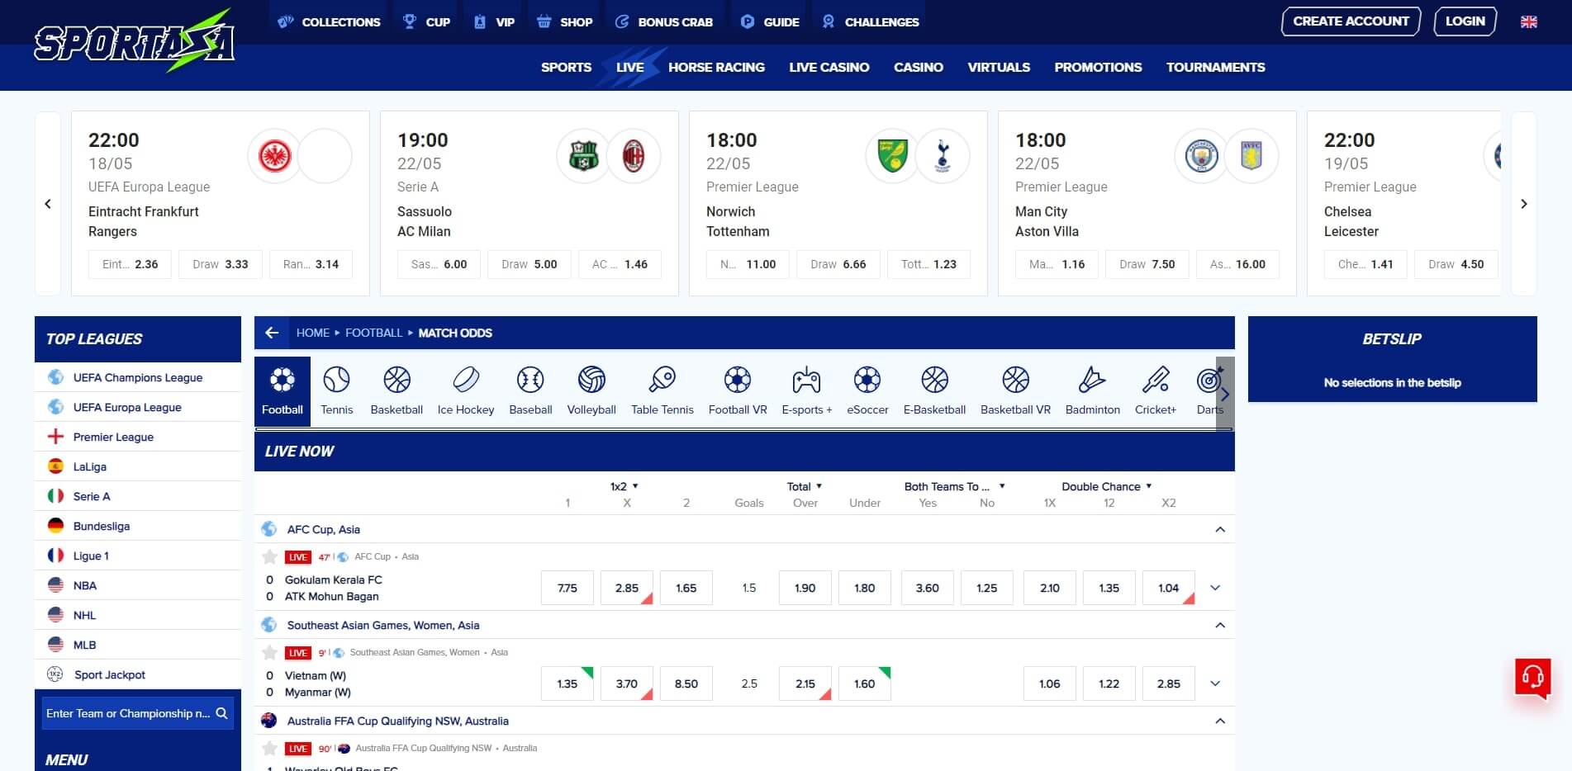
Task: Select the Basketball VR icon
Action: click(1015, 381)
